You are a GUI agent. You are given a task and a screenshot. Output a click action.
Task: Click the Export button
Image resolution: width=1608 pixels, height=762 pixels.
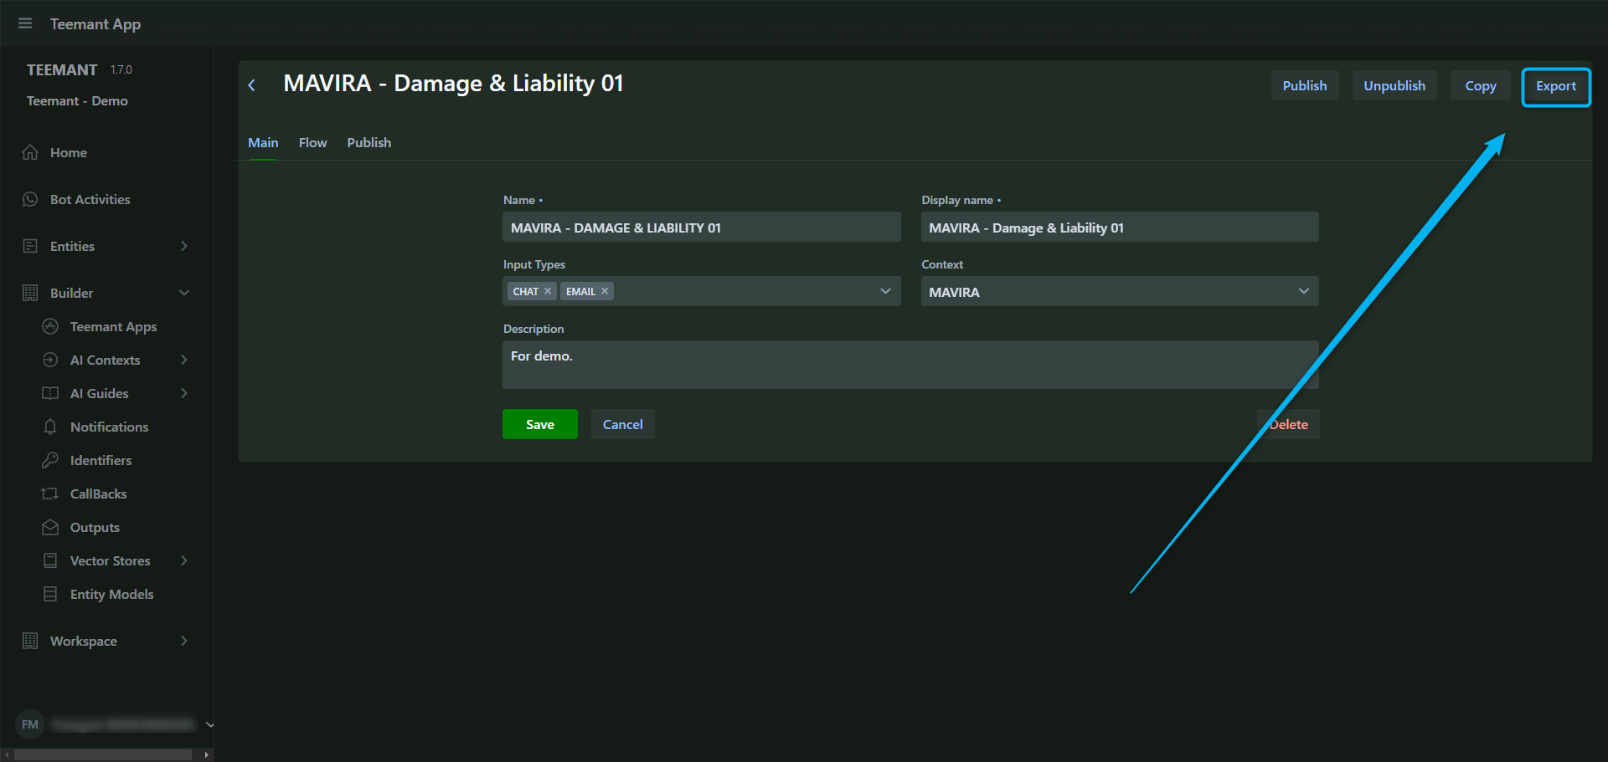pos(1555,86)
